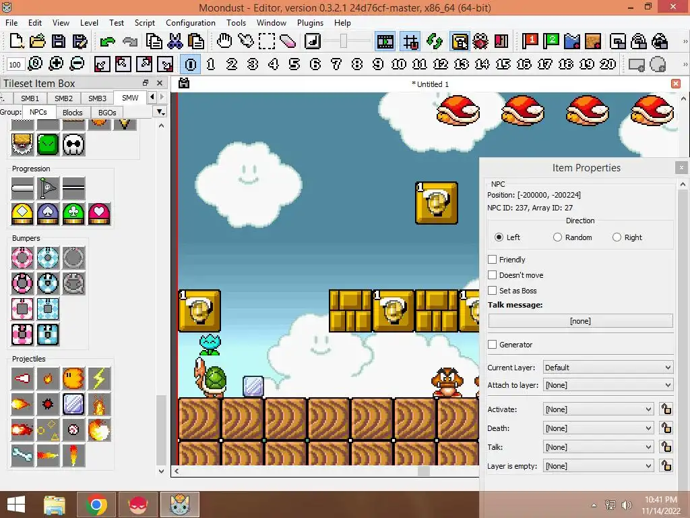Expand the Activate event dropdown
The height and width of the screenshot is (518, 690).
pos(598,409)
